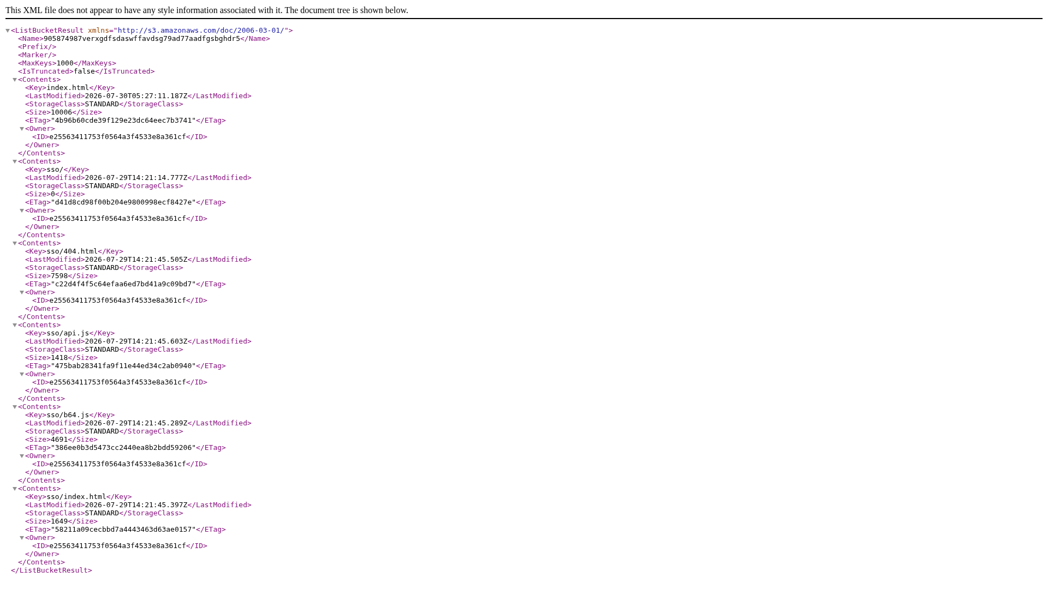Screen dimensions: 1048x589
Task: Click Size value 7598
Action: 59,276
